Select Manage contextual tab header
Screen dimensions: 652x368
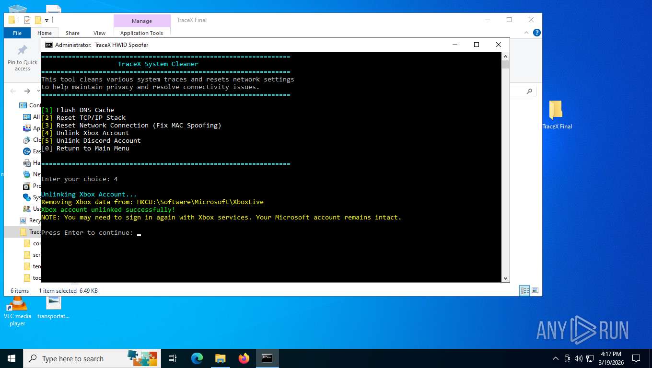click(142, 21)
